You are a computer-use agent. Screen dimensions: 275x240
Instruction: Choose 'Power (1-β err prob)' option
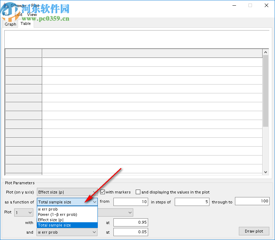(x=67, y=214)
